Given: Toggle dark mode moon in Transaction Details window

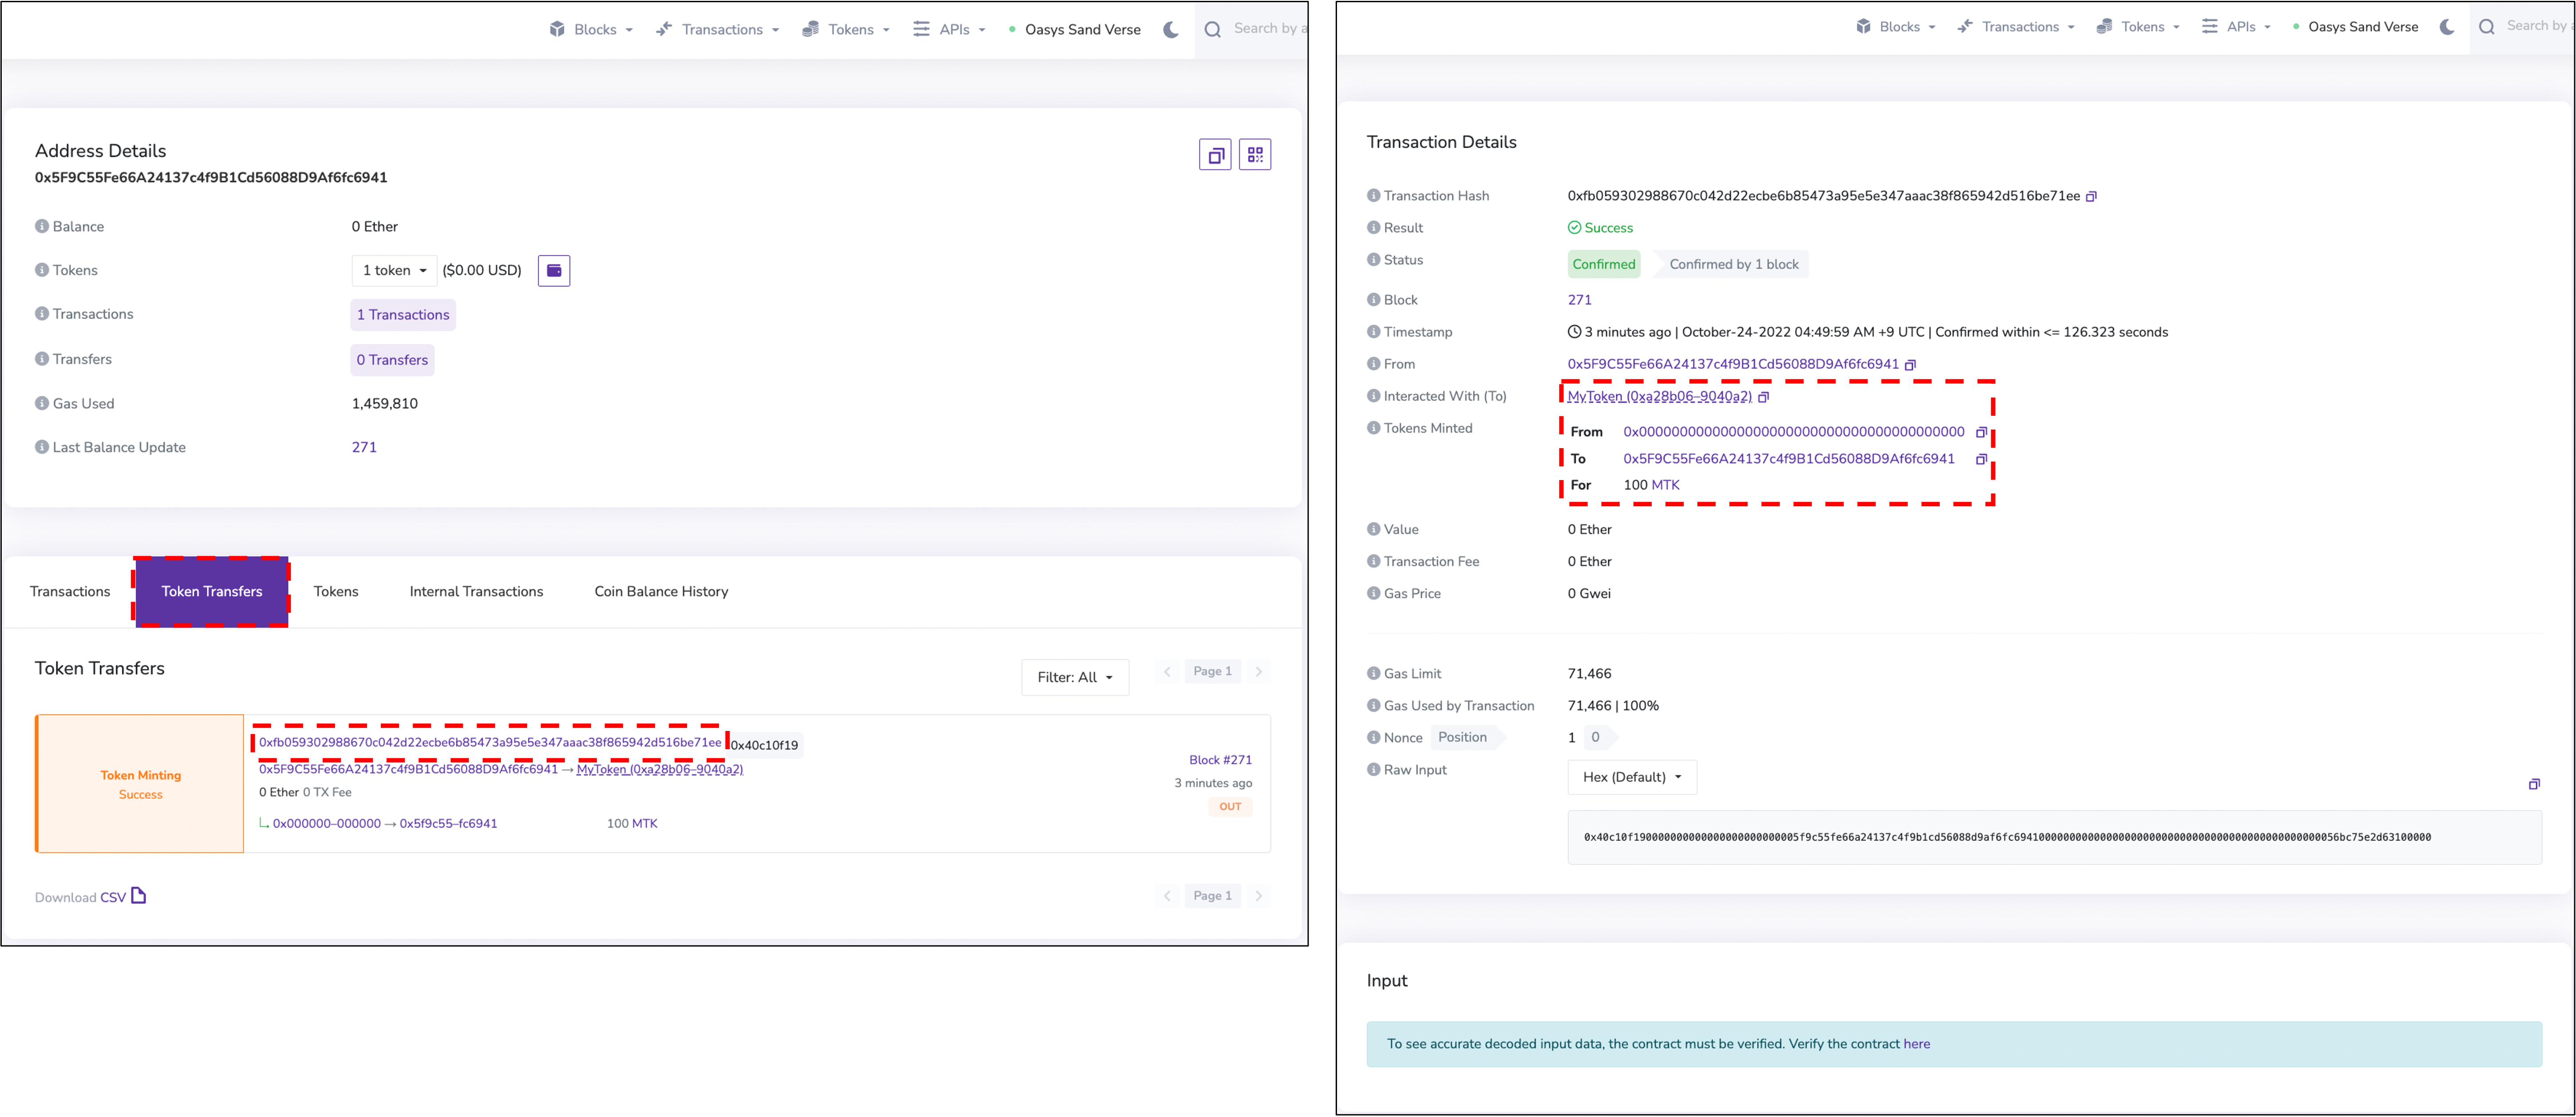Looking at the screenshot, I should click(x=2447, y=27).
